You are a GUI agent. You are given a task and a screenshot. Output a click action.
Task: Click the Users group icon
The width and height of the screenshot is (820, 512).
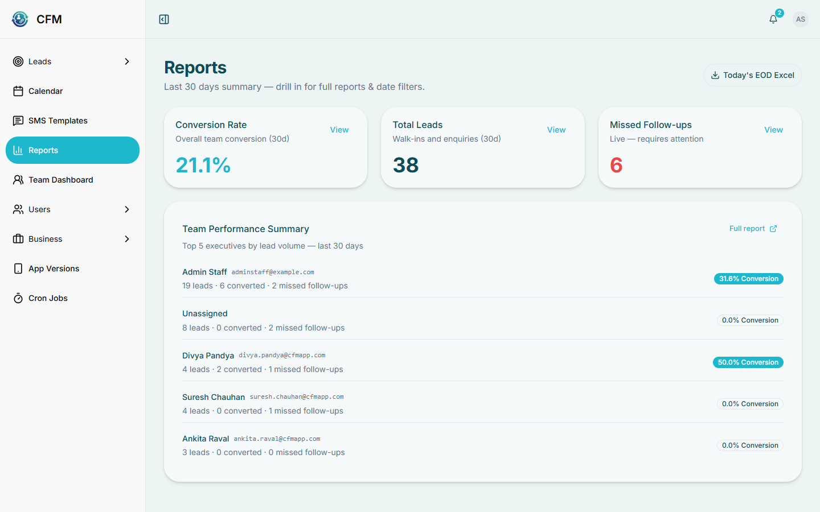tap(18, 209)
